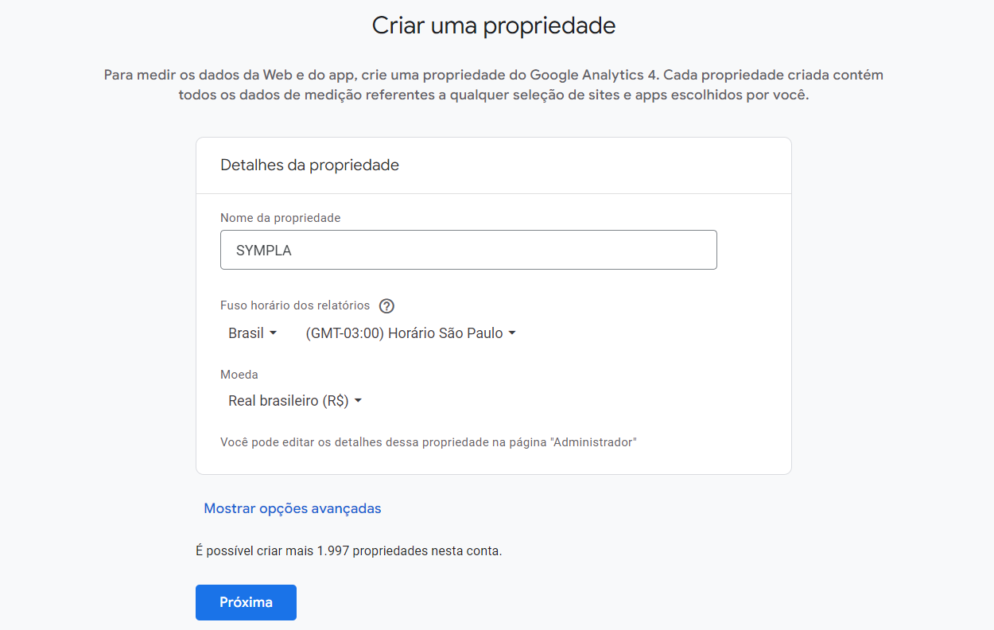
Task: Focus the Nome da propriedade text field
Action: pos(468,250)
